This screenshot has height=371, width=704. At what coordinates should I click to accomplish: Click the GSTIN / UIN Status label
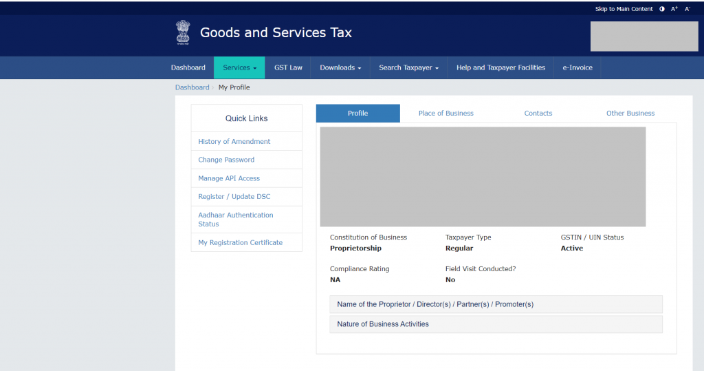[x=592, y=237]
